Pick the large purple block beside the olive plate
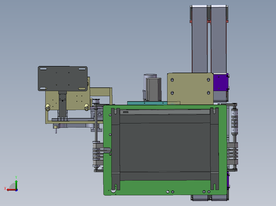Screen dimensions: 276x206 tap(221, 82)
